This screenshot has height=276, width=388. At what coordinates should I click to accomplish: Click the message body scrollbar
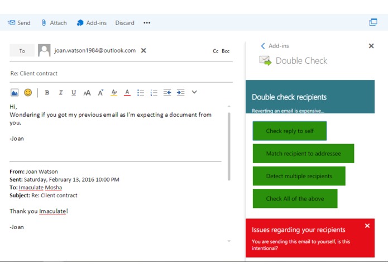click(x=229, y=146)
